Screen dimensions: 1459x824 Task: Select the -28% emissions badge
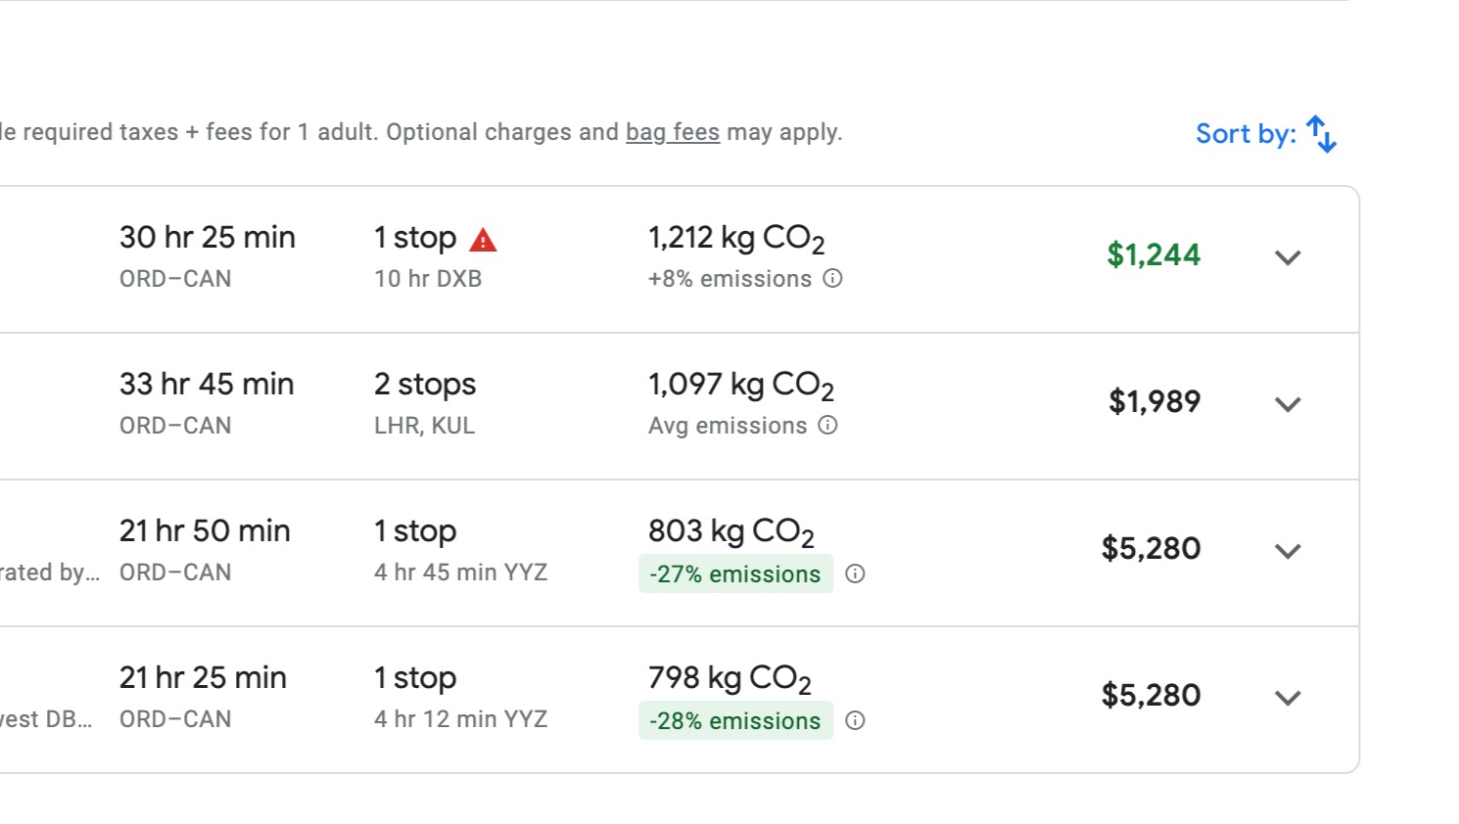[x=735, y=720]
